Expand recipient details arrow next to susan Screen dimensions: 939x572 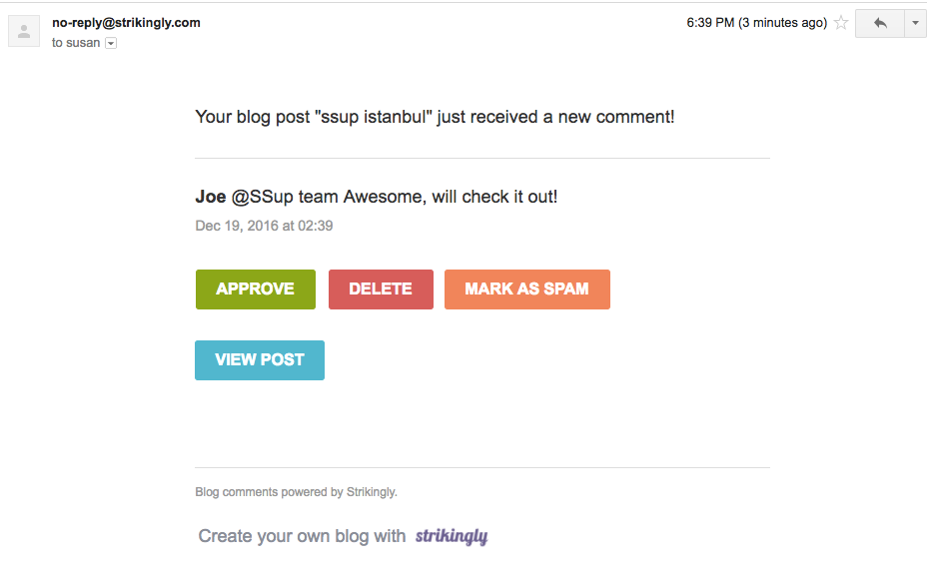point(111,43)
